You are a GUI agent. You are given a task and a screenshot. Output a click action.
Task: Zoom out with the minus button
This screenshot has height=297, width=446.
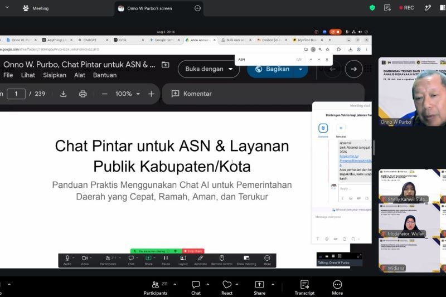[x=104, y=94]
